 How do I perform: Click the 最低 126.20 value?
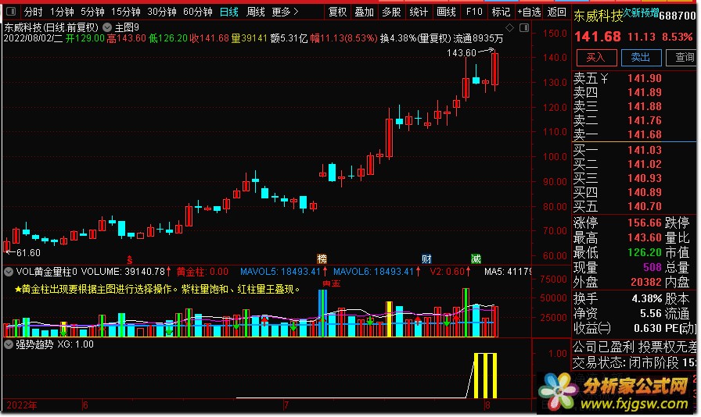[644, 252]
